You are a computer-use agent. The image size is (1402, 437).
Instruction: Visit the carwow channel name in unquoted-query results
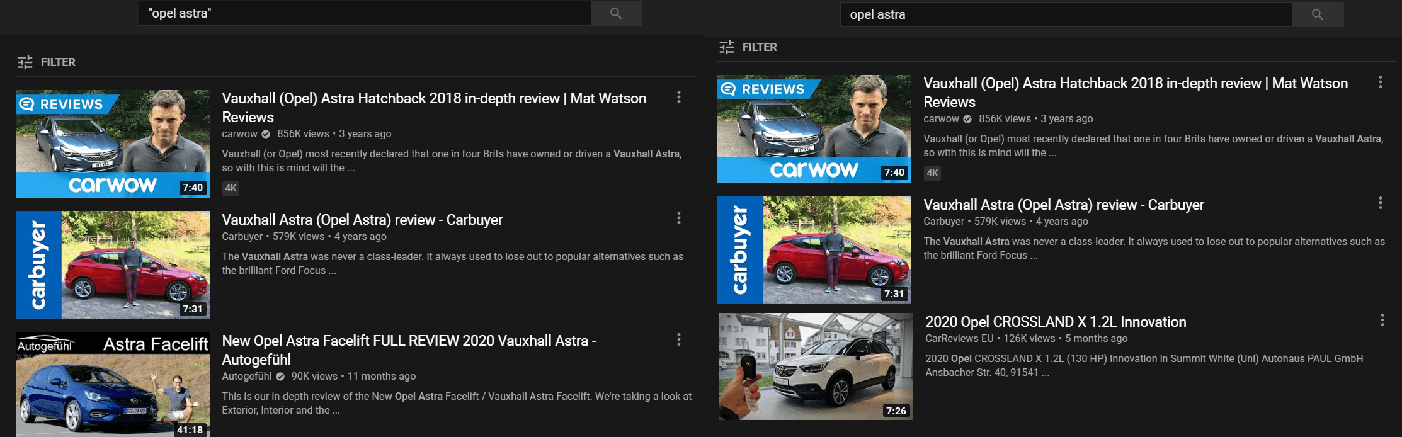[x=941, y=119]
